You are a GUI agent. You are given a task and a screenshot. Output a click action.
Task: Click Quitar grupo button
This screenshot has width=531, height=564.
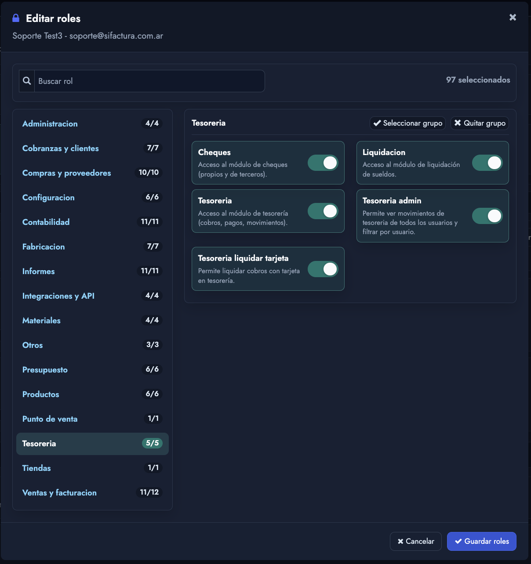pyautogui.click(x=480, y=123)
